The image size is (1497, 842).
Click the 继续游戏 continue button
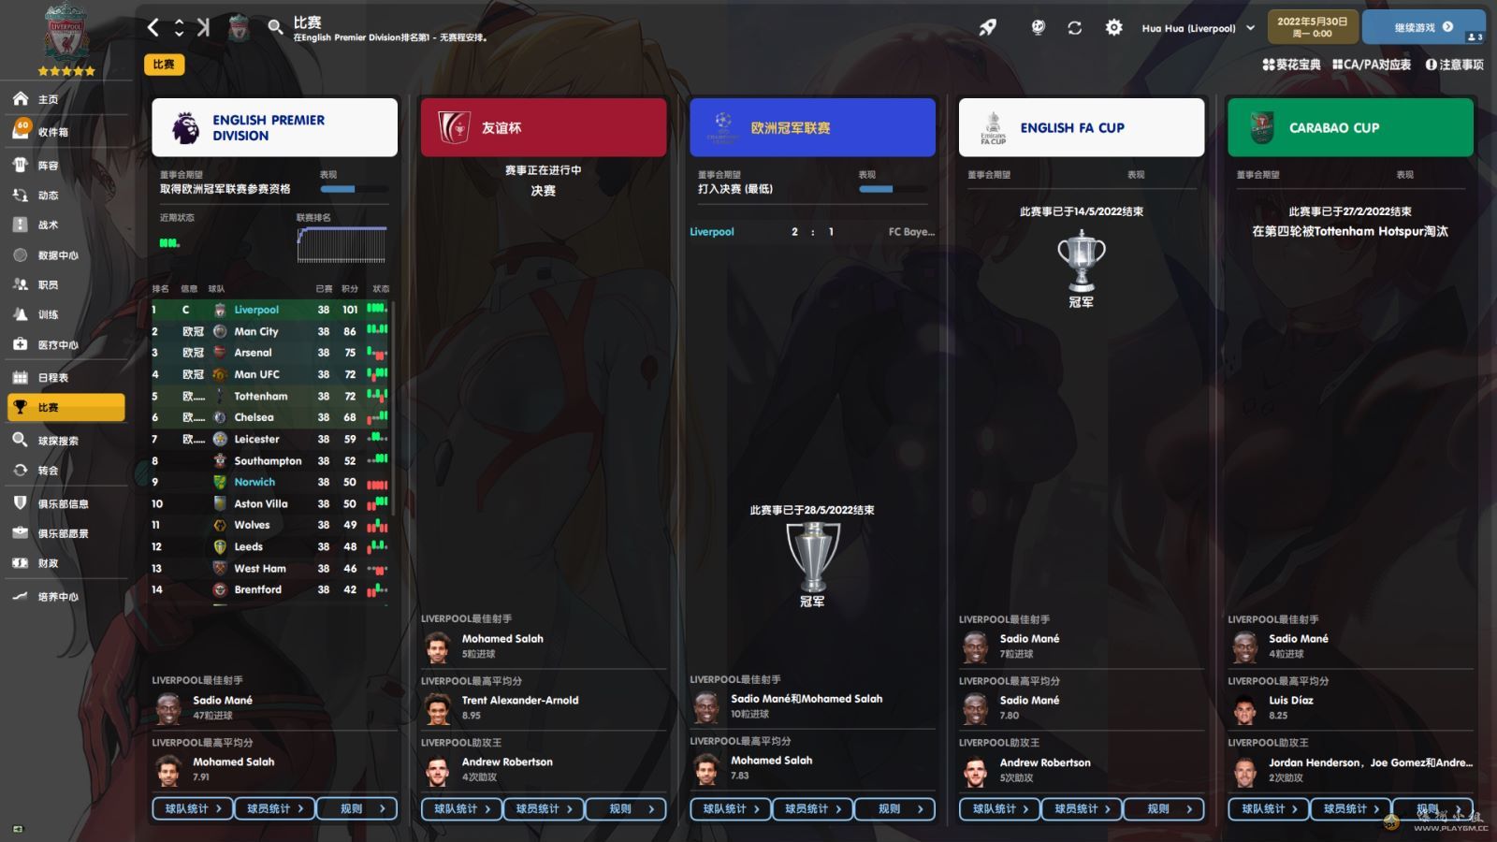click(1423, 27)
